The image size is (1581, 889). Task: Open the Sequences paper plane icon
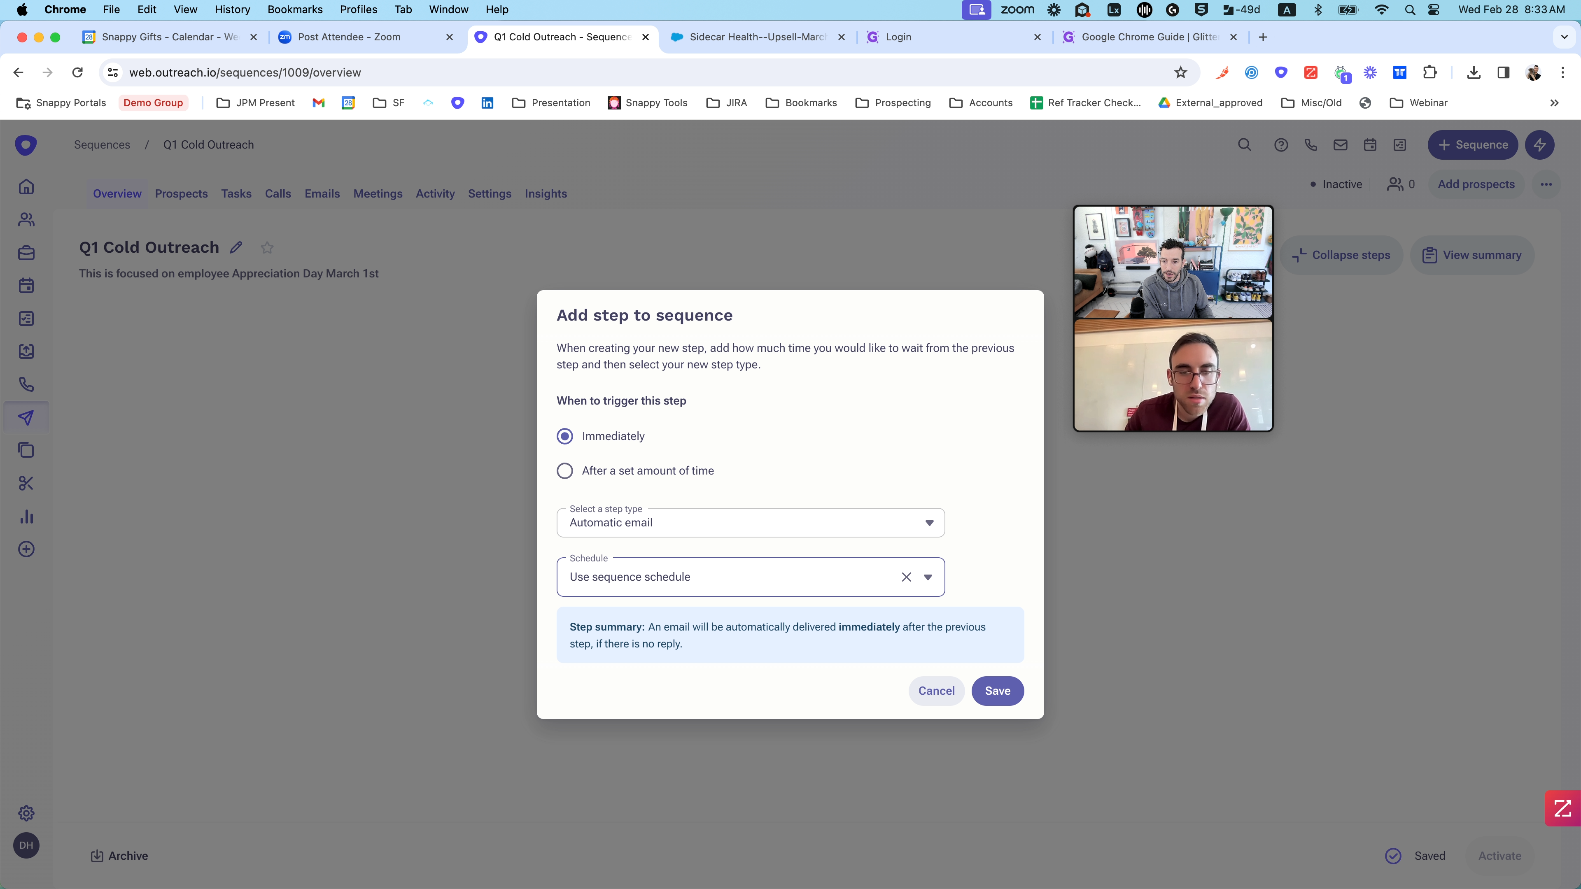pos(26,418)
